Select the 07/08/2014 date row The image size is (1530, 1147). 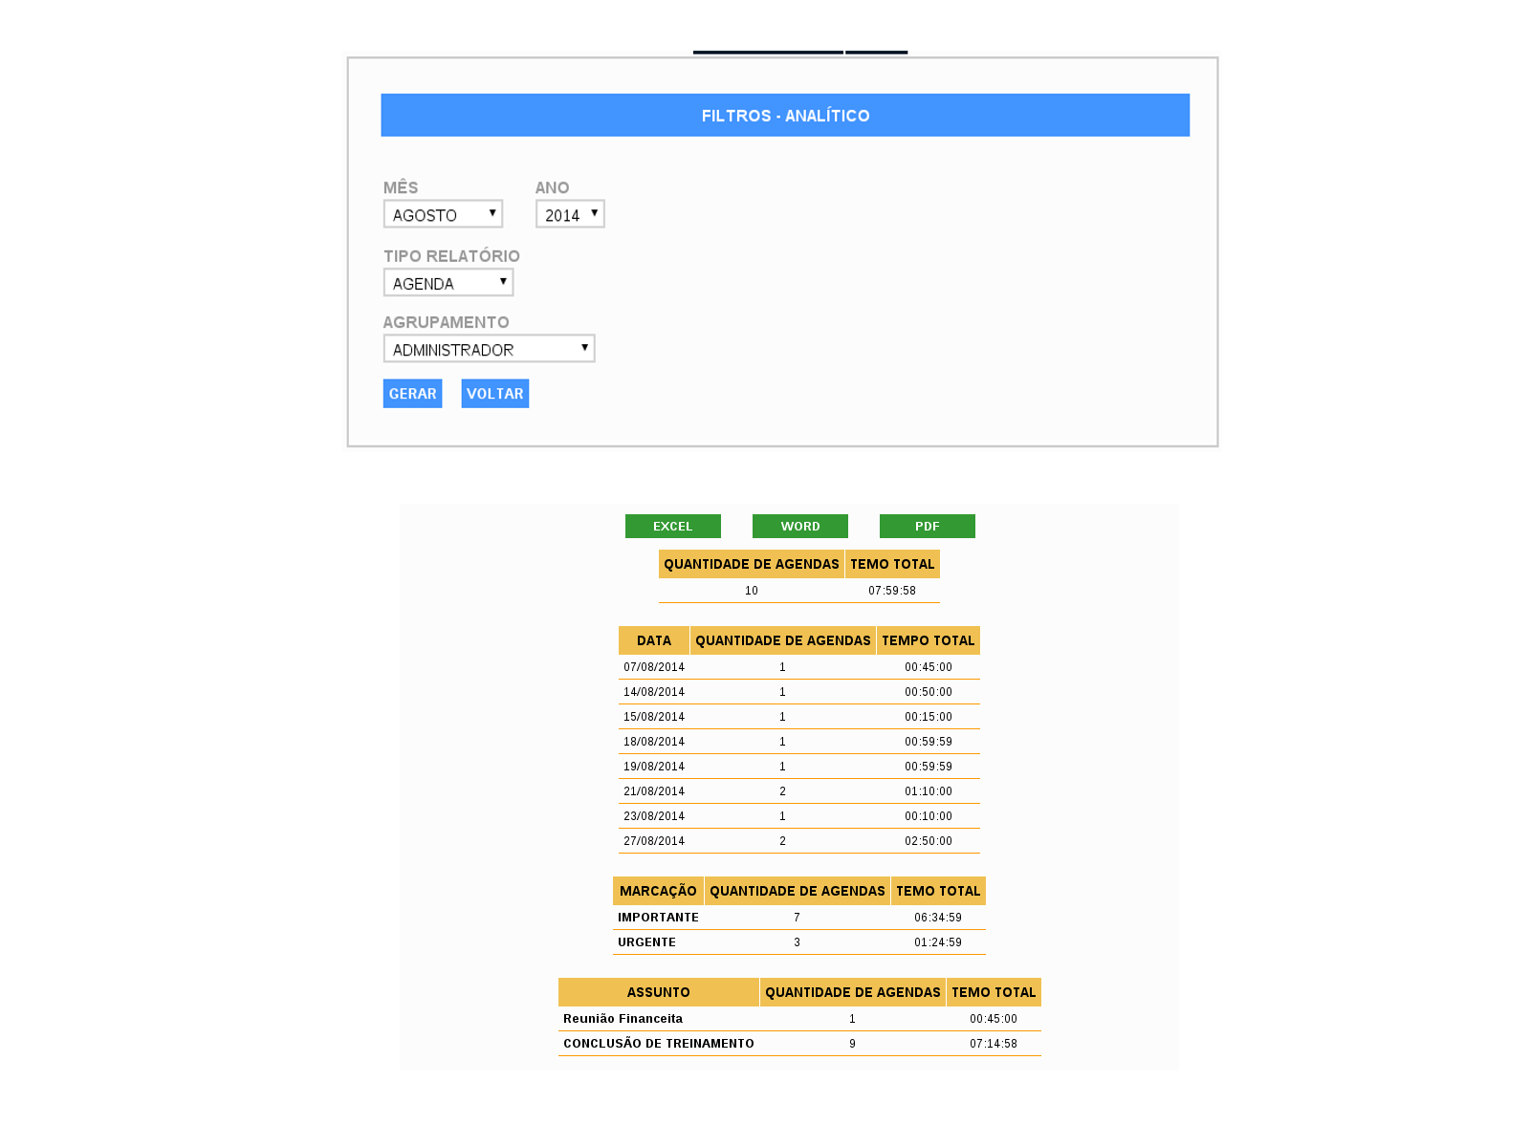[654, 667]
